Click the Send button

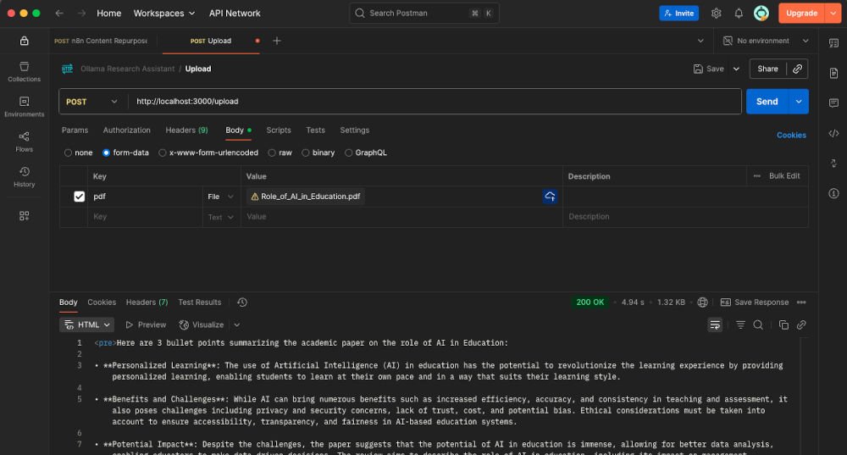[767, 102]
